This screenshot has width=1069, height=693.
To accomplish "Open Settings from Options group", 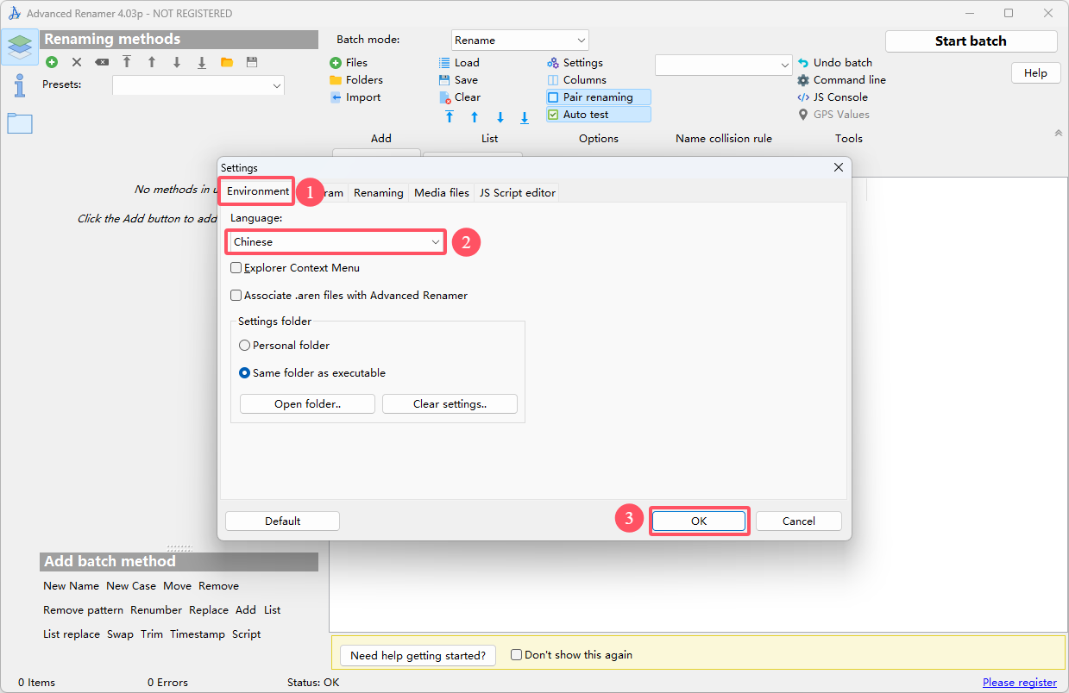I will 575,63.
